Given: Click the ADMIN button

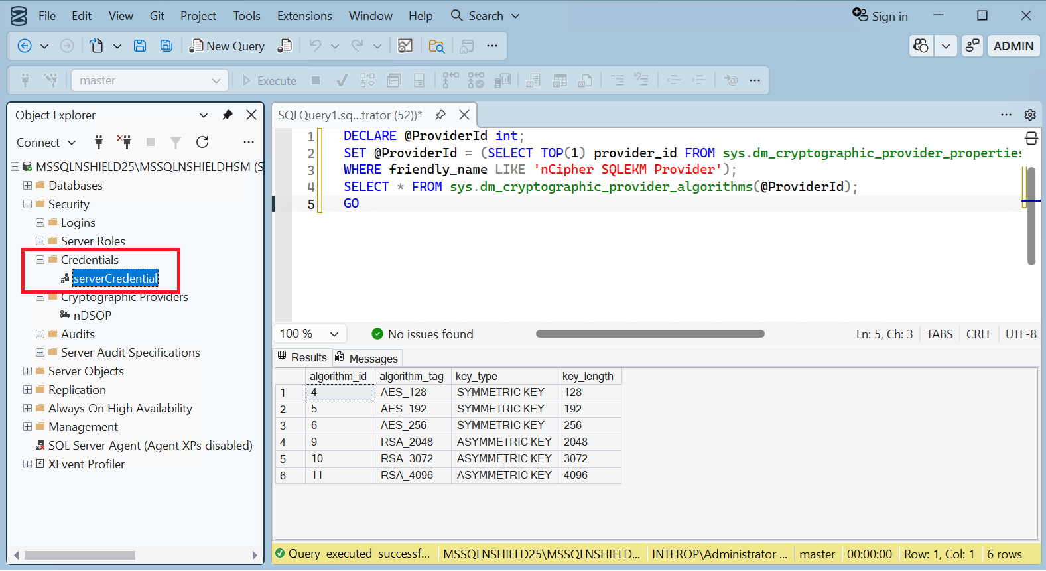Looking at the screenshot, I should click(x=1013, y=46).
